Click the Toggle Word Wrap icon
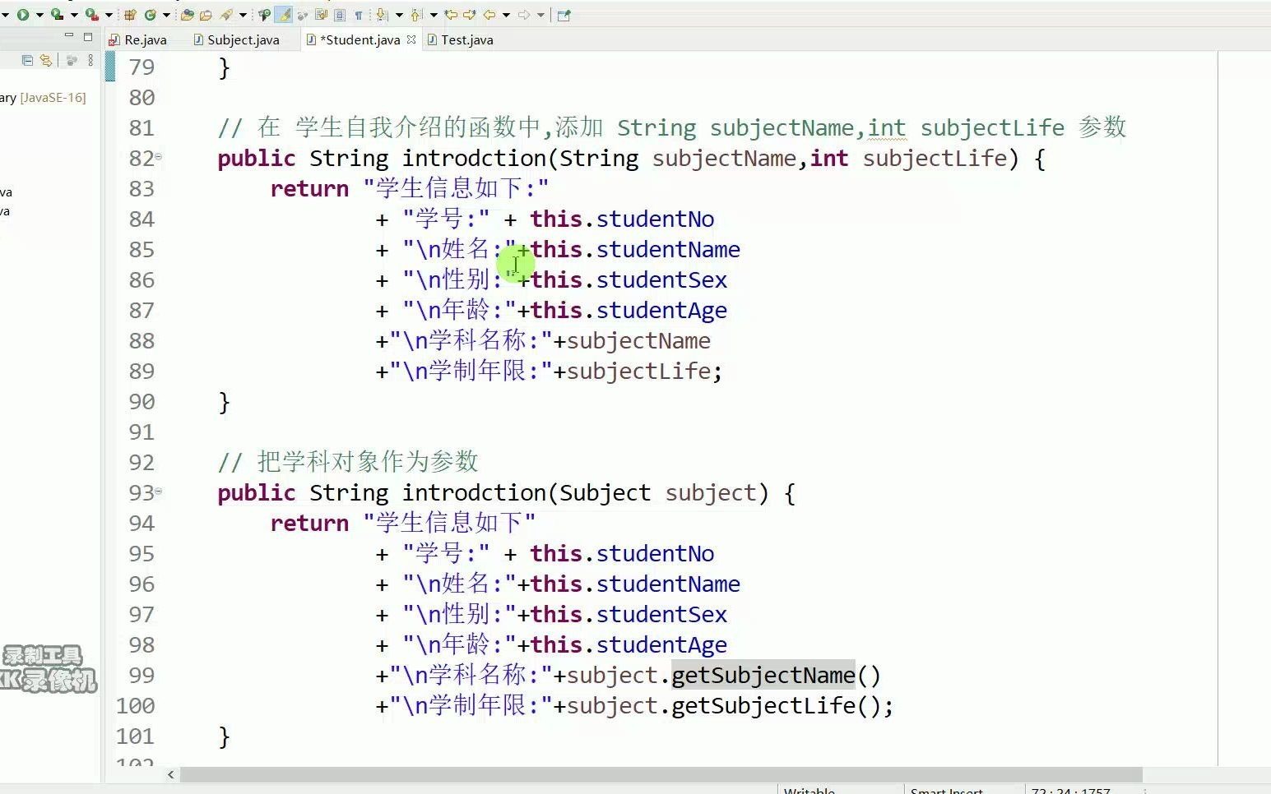Screen dimensions: 1271x794 (322, 15)
